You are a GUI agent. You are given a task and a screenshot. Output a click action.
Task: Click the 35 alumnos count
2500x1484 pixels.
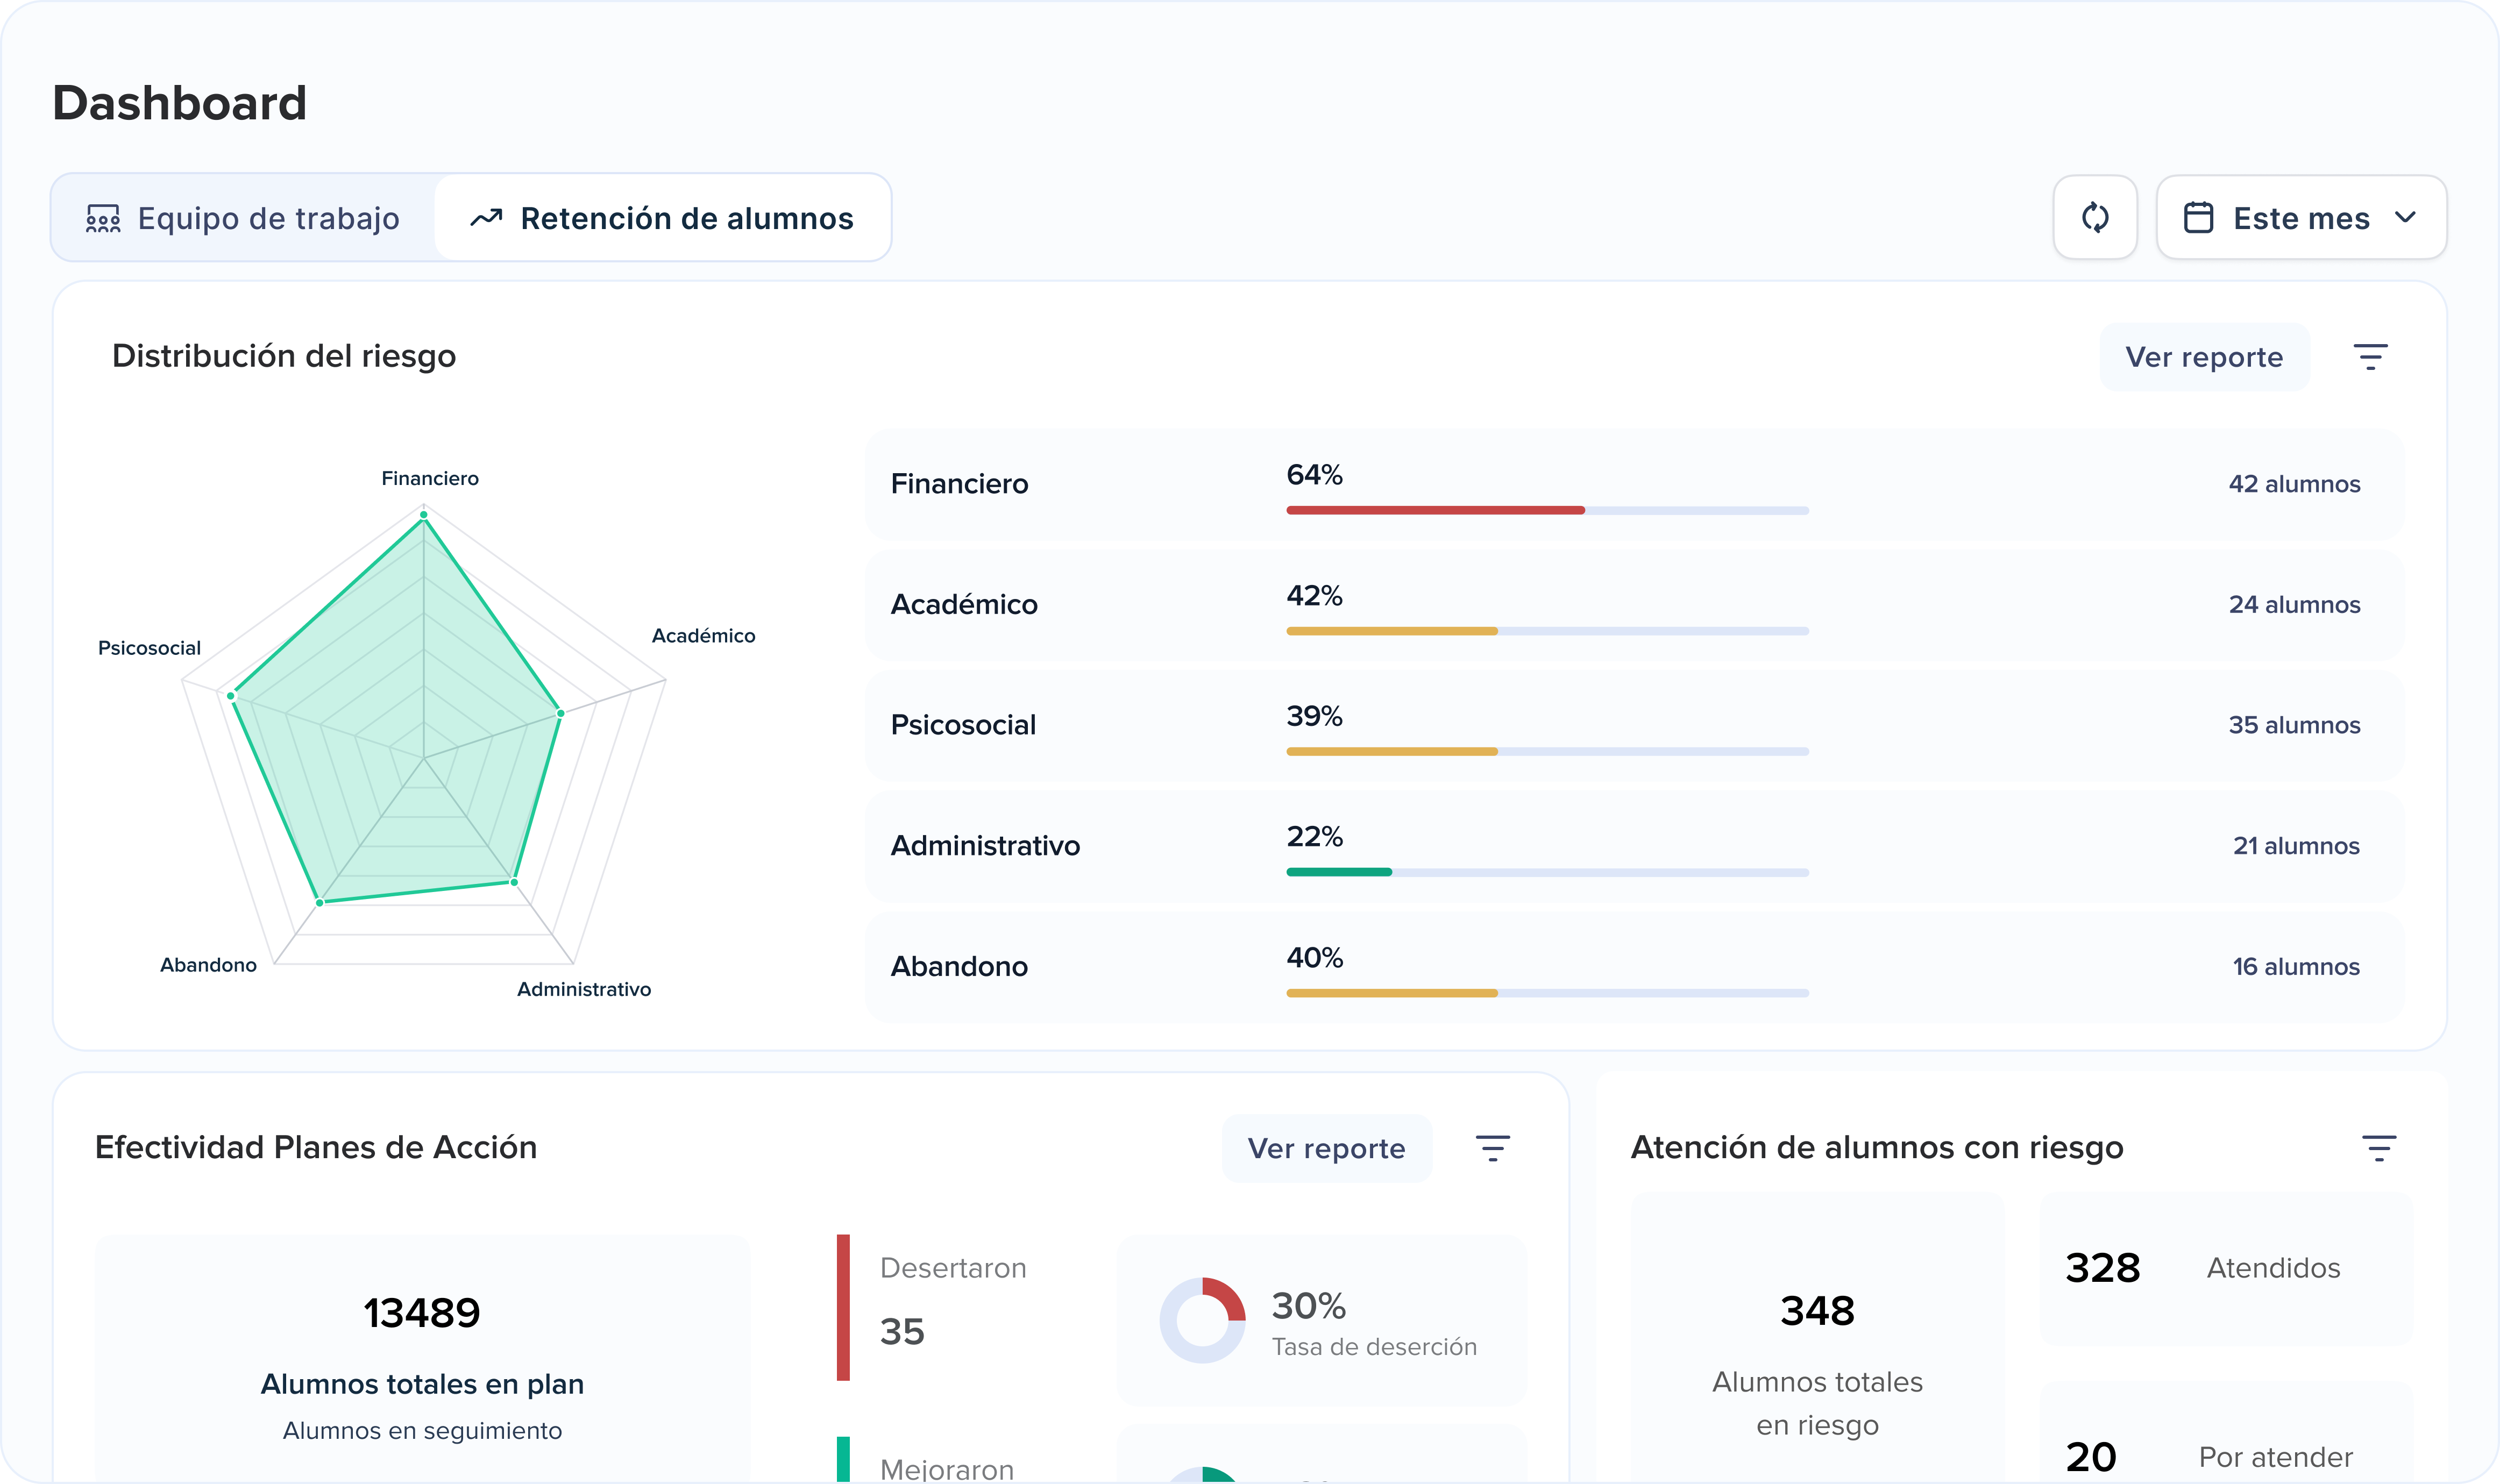(x=2294, y=725)
